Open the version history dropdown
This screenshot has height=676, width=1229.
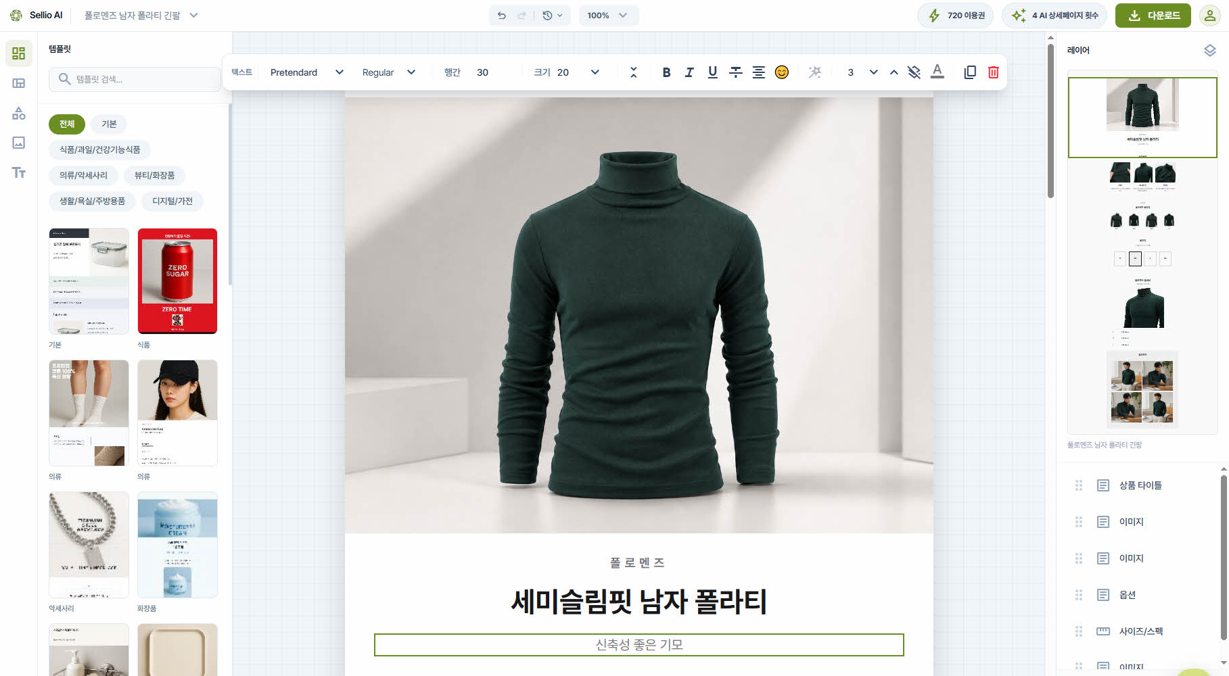point(552,15)
